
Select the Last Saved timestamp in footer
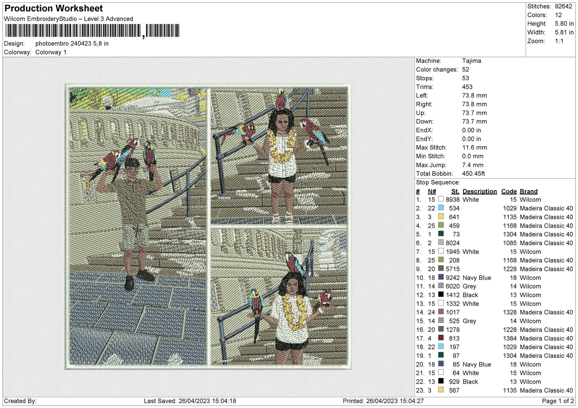pos(190,401)
